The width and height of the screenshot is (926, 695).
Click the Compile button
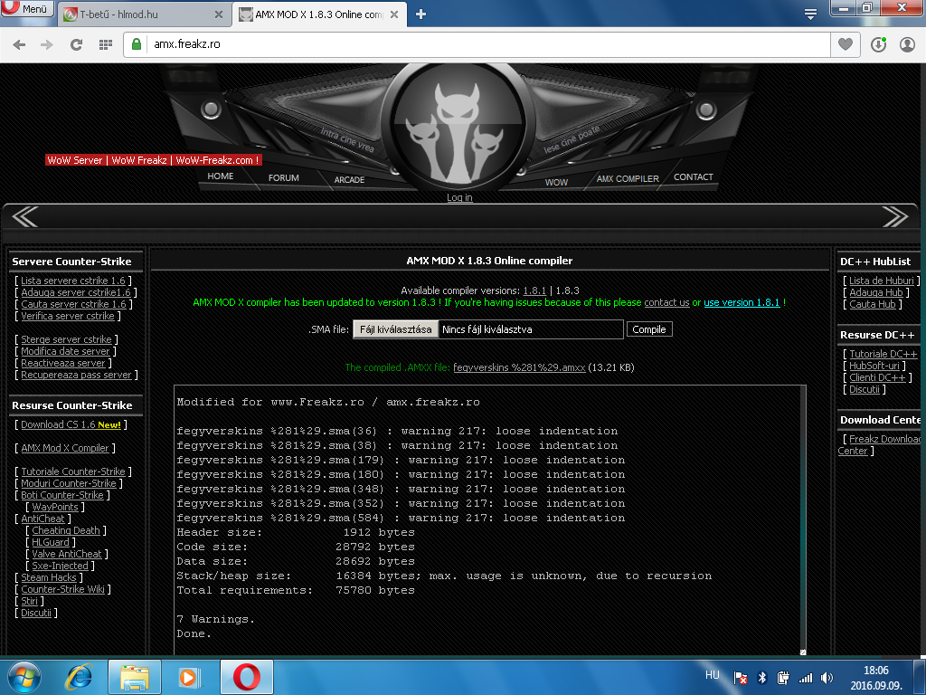click(649, 329)
